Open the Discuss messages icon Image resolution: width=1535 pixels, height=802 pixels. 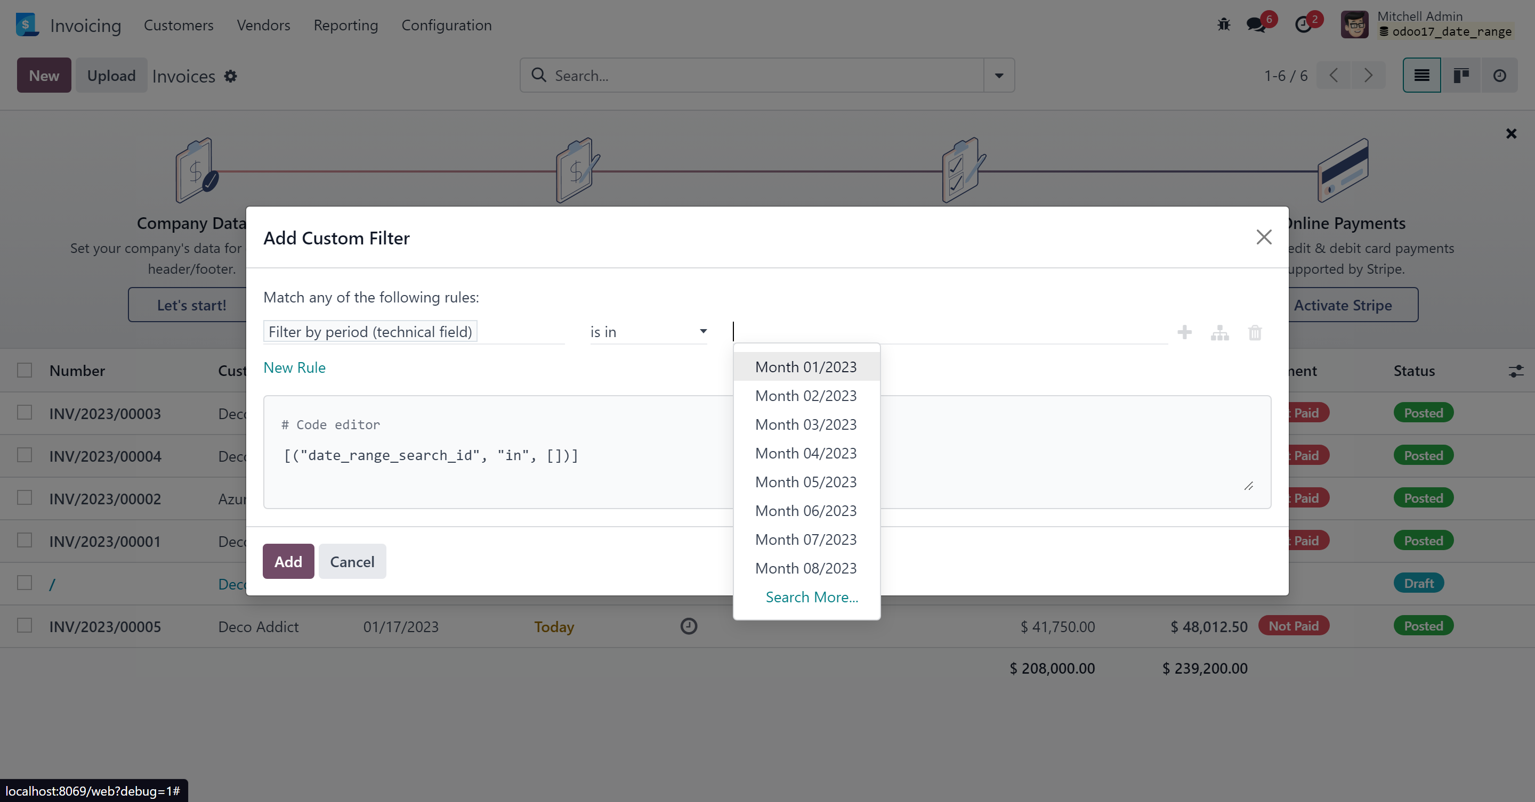pyautogui.click(x=1256, y=24)
